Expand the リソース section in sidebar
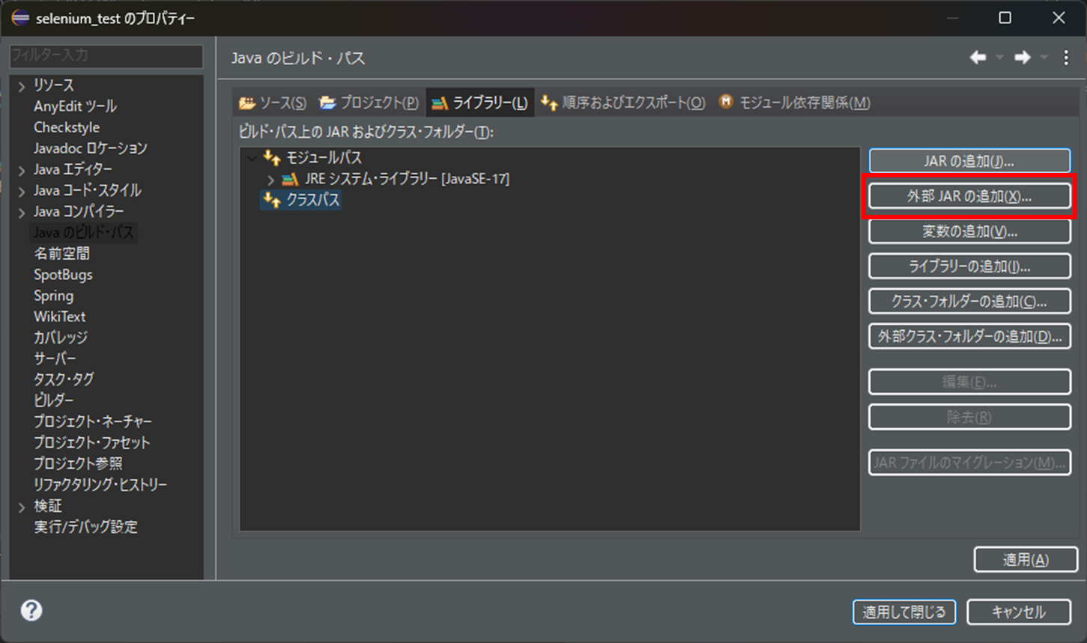 (21, 85)
